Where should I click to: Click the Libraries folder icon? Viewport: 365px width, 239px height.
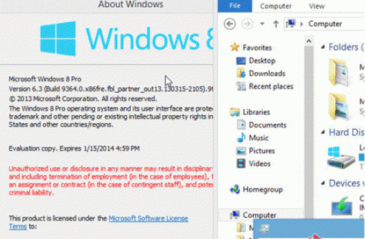tap(235, 112)
